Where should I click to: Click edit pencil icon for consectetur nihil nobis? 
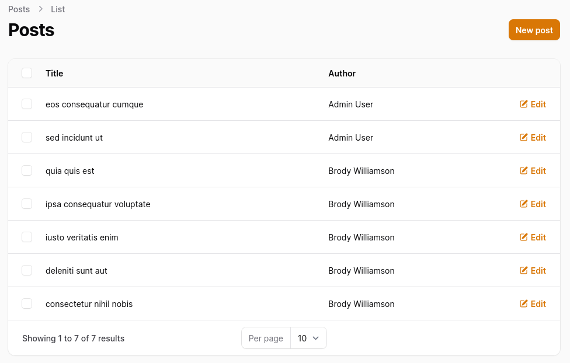click(x=523, y=304)
